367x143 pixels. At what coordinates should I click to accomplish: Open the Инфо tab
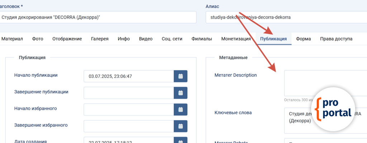coord(124,39)
